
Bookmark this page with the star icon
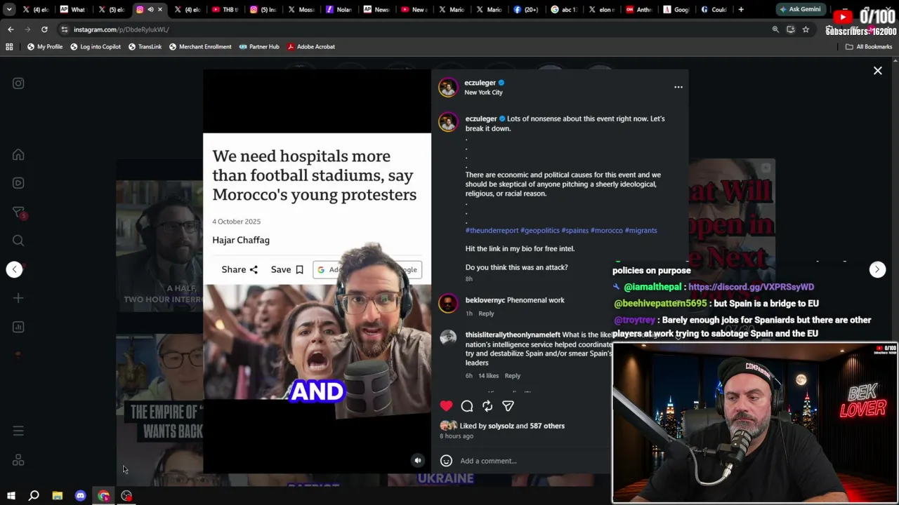[x=806, y=29]
